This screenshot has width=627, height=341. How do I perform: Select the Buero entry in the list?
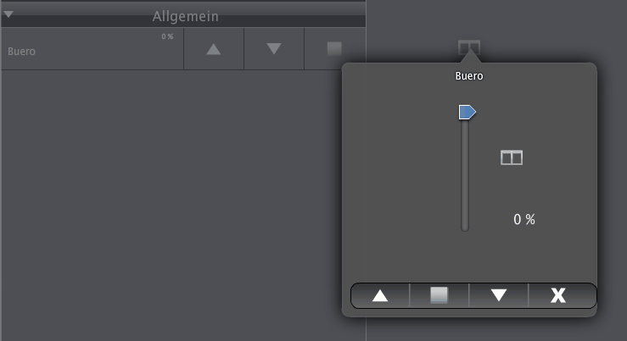22,51
